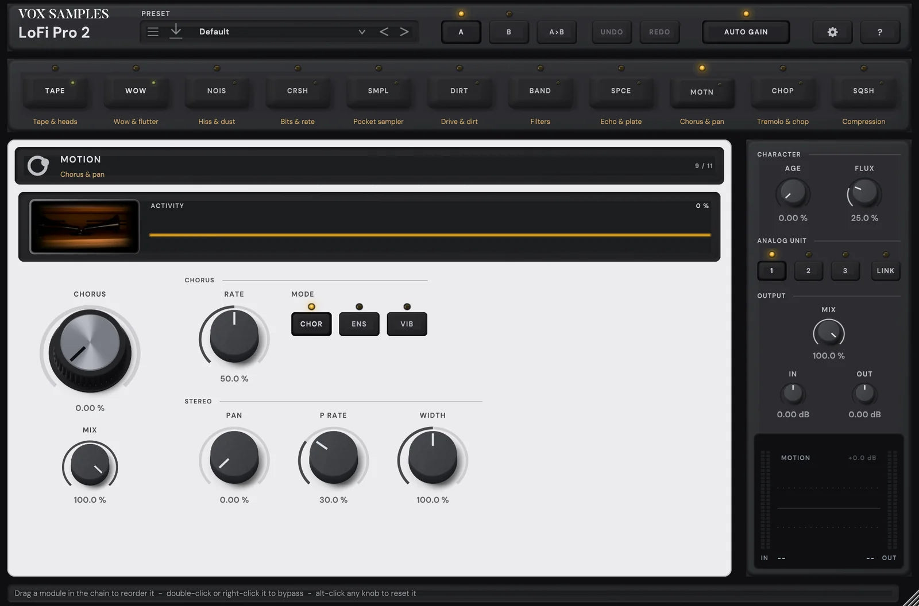Toggle the Motion module power icon
This screenshot has width=919, height=606.
pos(38,166)
